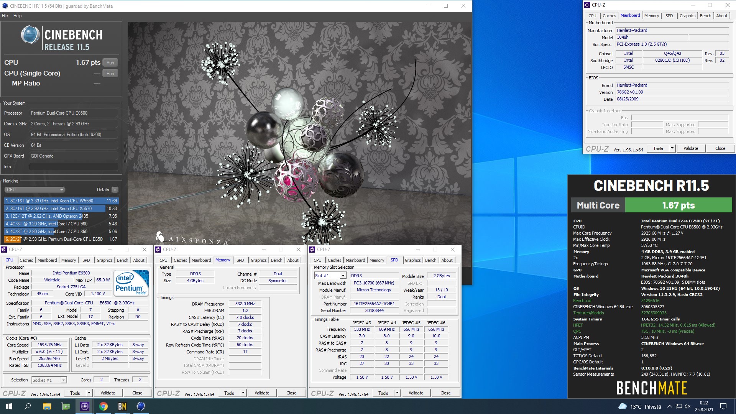736x414 pixels.
Task: Launch Google Chrome from taskbar
Action: pyautogui.click(x=103, y=406)
